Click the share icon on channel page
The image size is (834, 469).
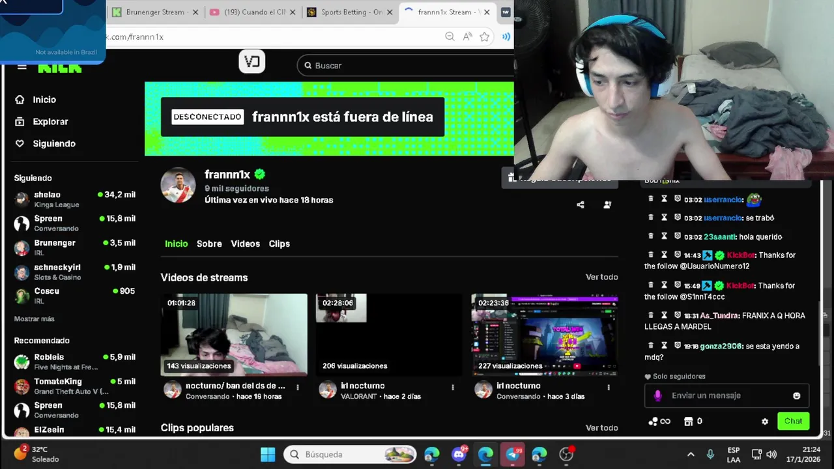pyautogui.click(x=581, y=205)
